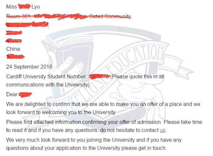The height and width of the screenshot is (156, 213).
Task: Click the redacted student number scribble
Action: pos(99,76)
